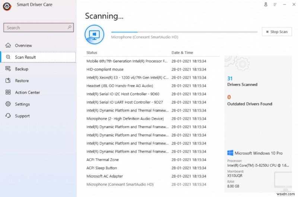Click the Intel Core i5-8250U processor text
This screenshot has width=298, height=197.
click(x=258, y=165)
